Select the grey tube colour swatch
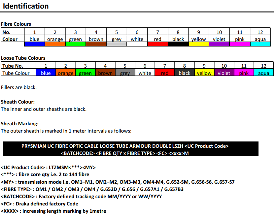Image resolution: width=276 pixels, height=216 pixels. pos(125,73)
